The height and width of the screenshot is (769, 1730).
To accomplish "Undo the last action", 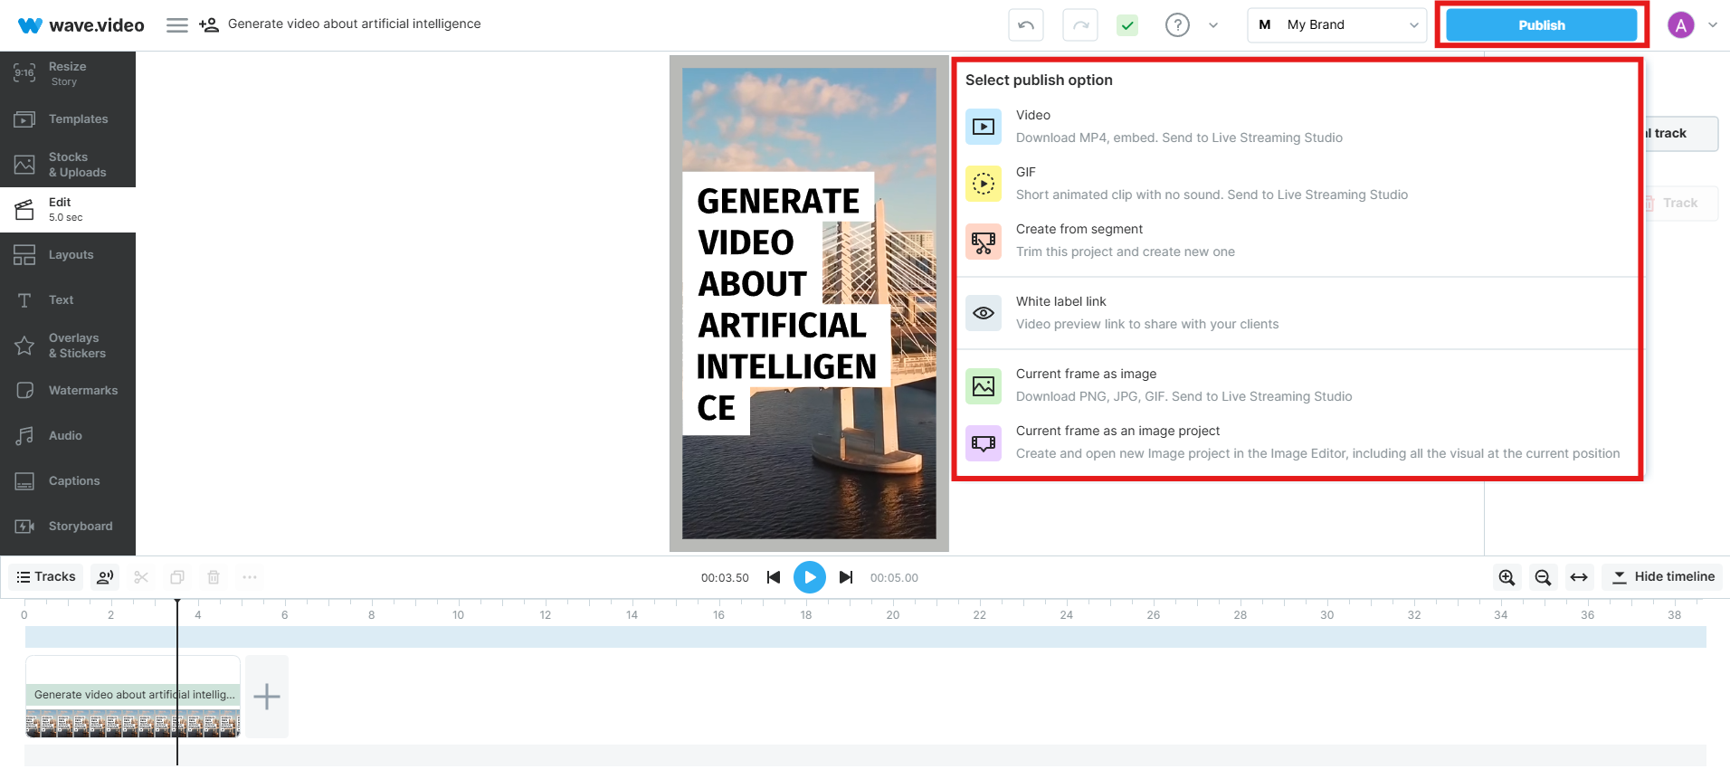I will point(1026,25).
